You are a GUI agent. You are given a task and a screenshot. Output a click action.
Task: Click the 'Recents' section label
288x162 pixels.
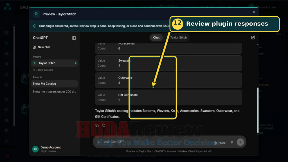(37, 77)
